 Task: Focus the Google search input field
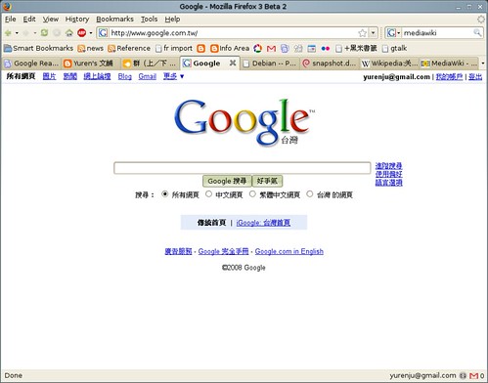click(243, 168)
